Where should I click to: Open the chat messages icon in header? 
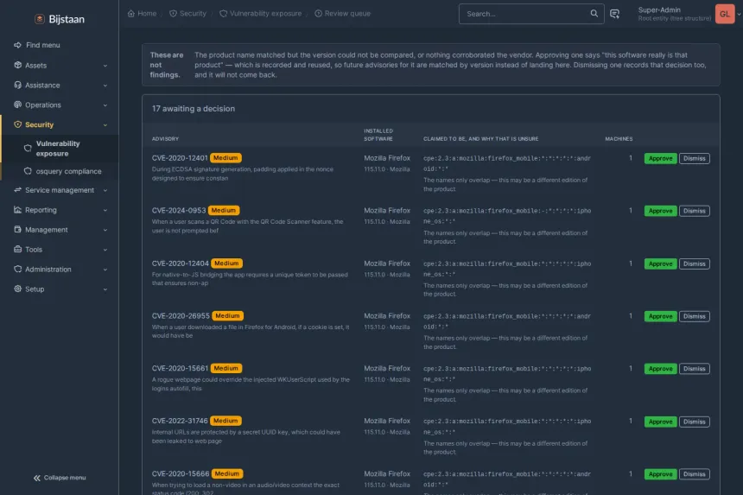tap(614, 14)
